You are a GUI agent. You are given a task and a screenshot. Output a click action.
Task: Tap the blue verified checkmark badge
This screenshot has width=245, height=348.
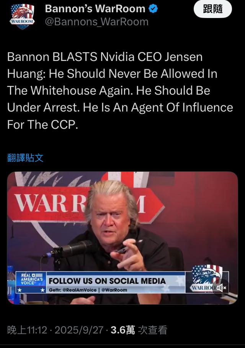point(153,9)
